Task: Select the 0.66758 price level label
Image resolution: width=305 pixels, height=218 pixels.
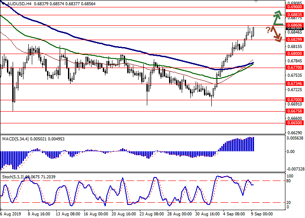Action: click(x=294, y=111)
